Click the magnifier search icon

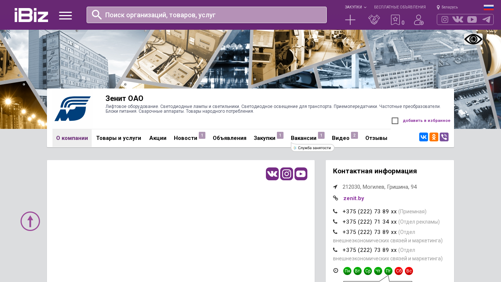[97, 15]
